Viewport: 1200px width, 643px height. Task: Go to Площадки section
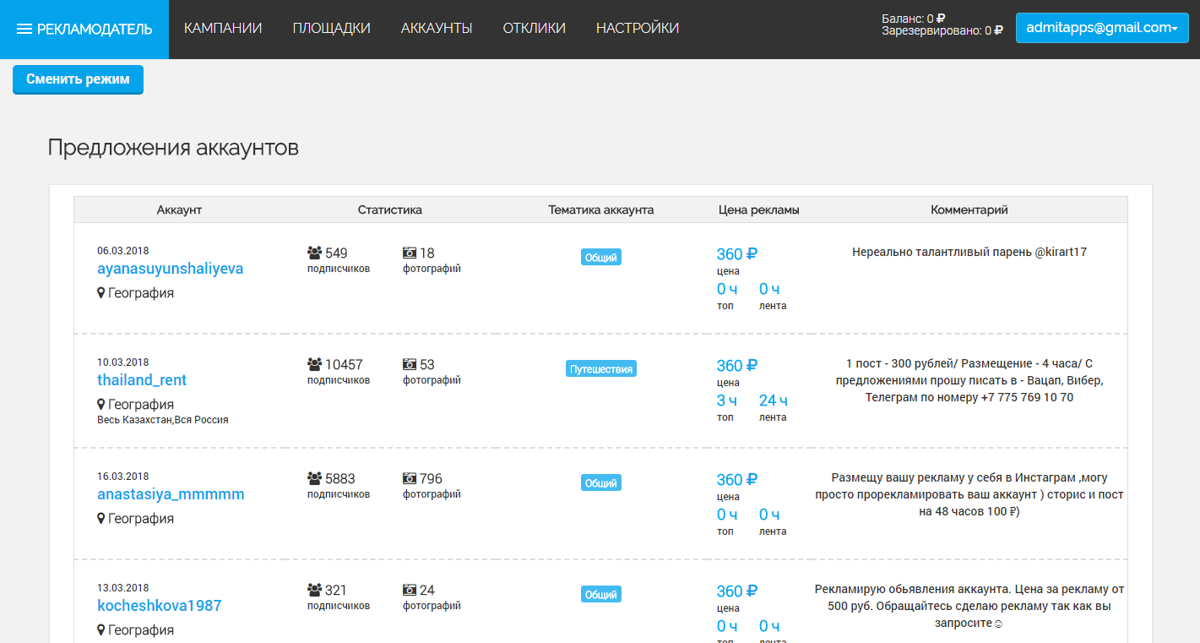pos(331,29)
